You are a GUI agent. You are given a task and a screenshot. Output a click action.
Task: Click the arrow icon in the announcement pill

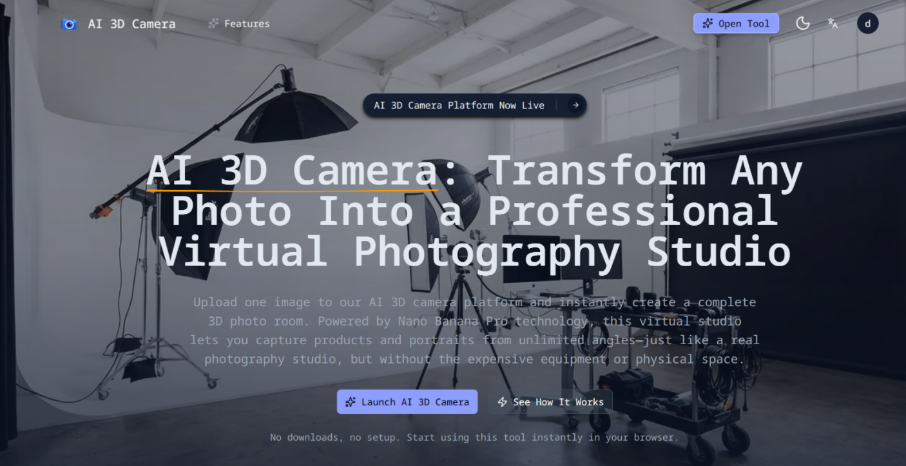(x=575, y=105)
